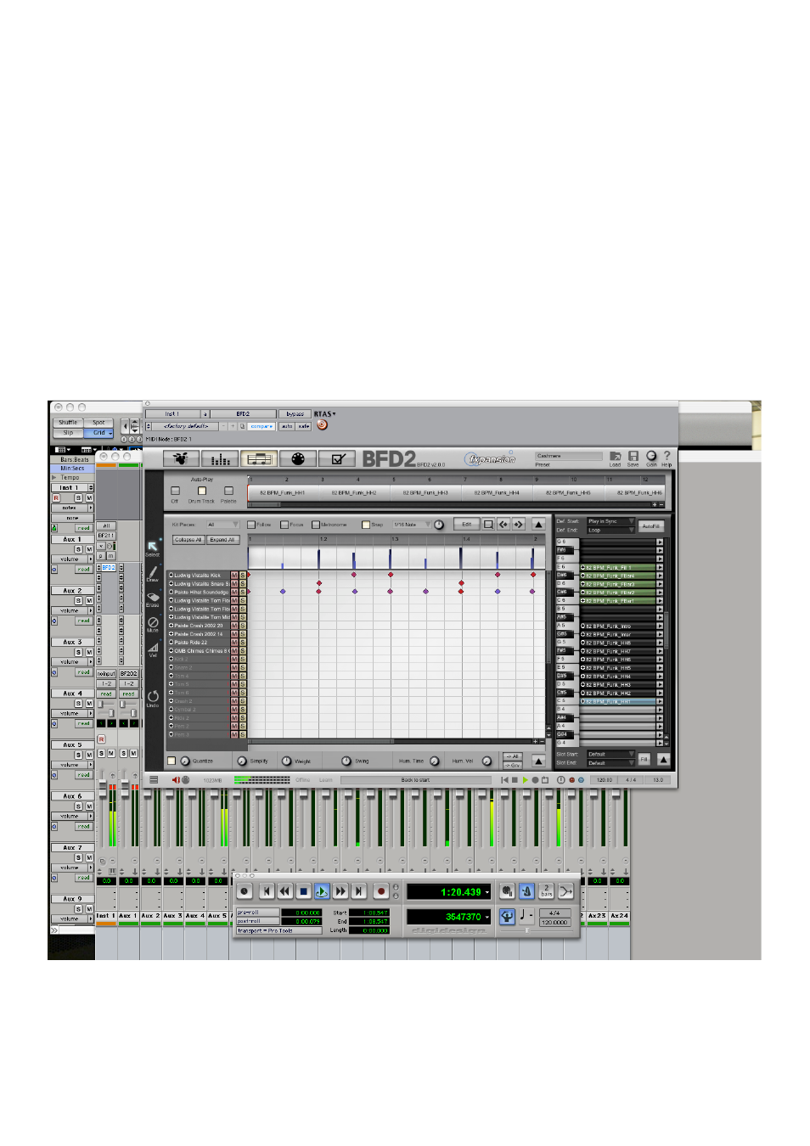Viewport: 810px width, 1146px height.
Task: Click the Play button in Pro Tools transport
Action: (322, 891)
